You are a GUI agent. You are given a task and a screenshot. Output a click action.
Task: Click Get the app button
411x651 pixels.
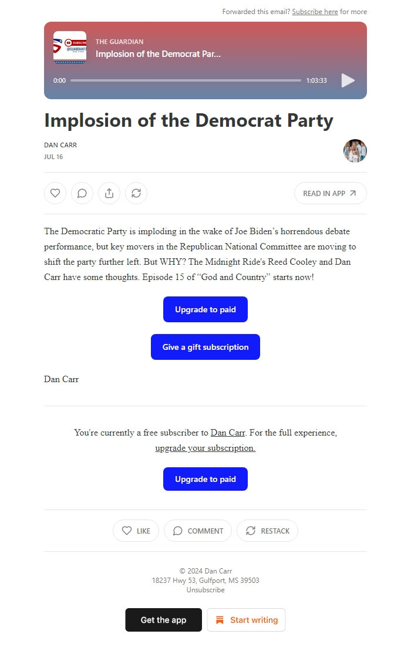163,620
